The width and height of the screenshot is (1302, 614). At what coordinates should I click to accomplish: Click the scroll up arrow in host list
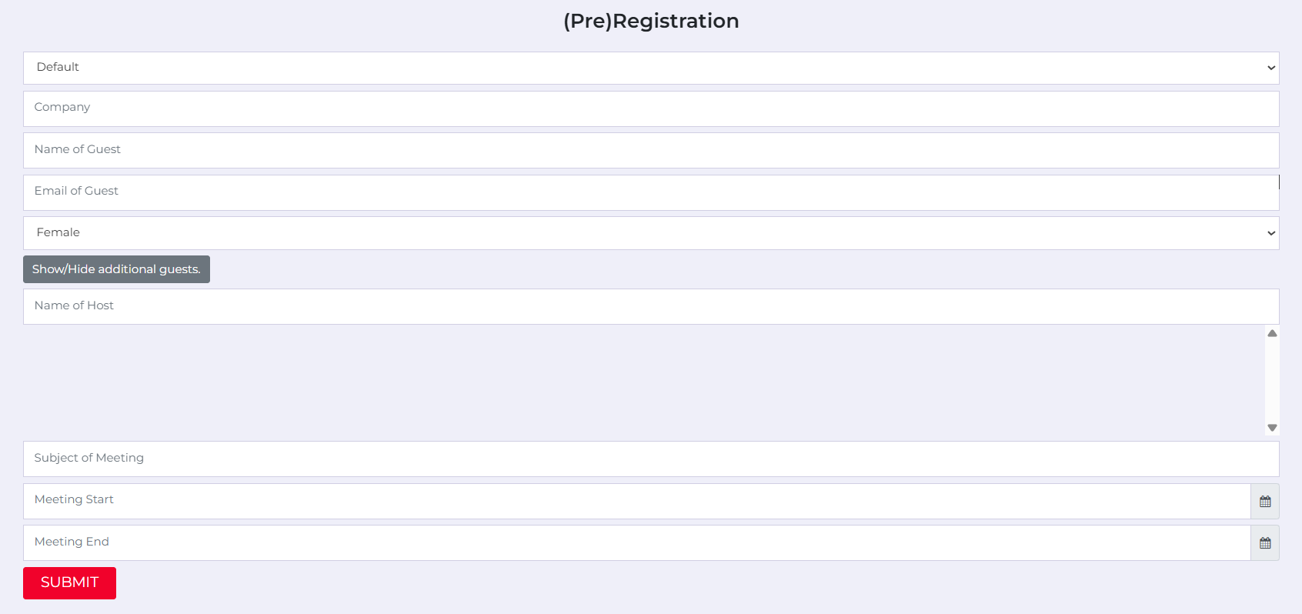(1272, 333)
